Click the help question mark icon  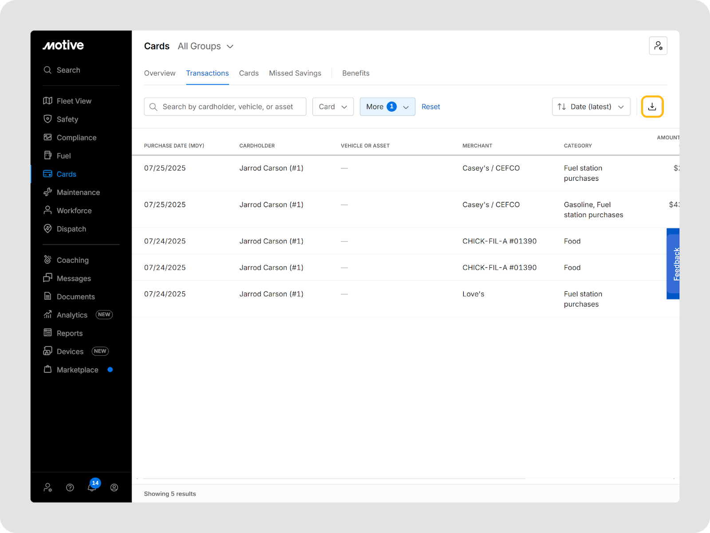70,488
